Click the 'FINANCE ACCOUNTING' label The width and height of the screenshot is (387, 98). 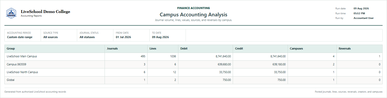point(193,8)
